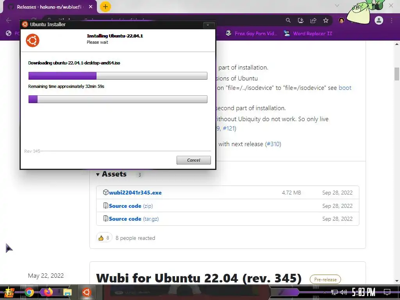Click the Ubuntu Installer title bar icon
400x300 pixels.
coord(25,24)
